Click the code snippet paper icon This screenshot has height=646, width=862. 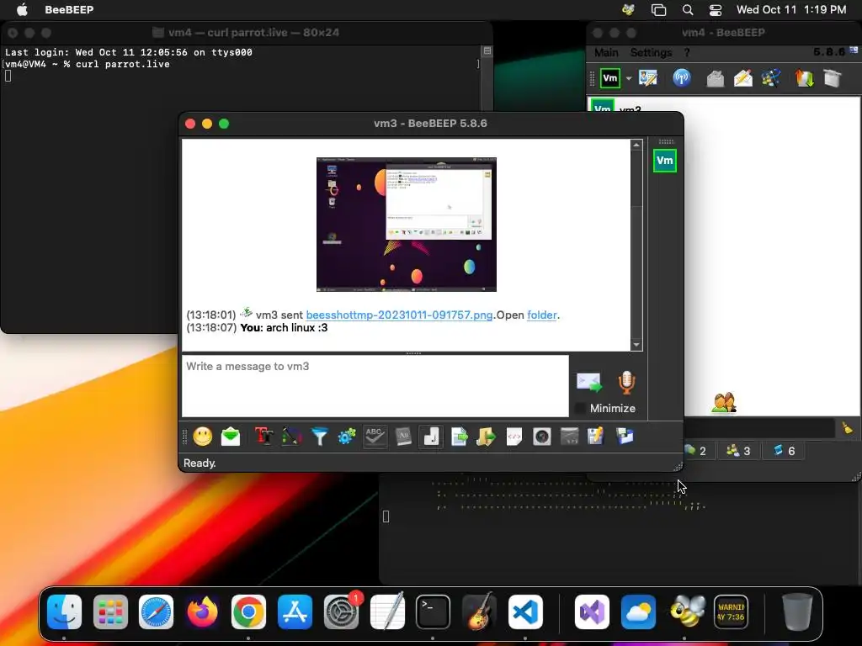pos(514,437)
